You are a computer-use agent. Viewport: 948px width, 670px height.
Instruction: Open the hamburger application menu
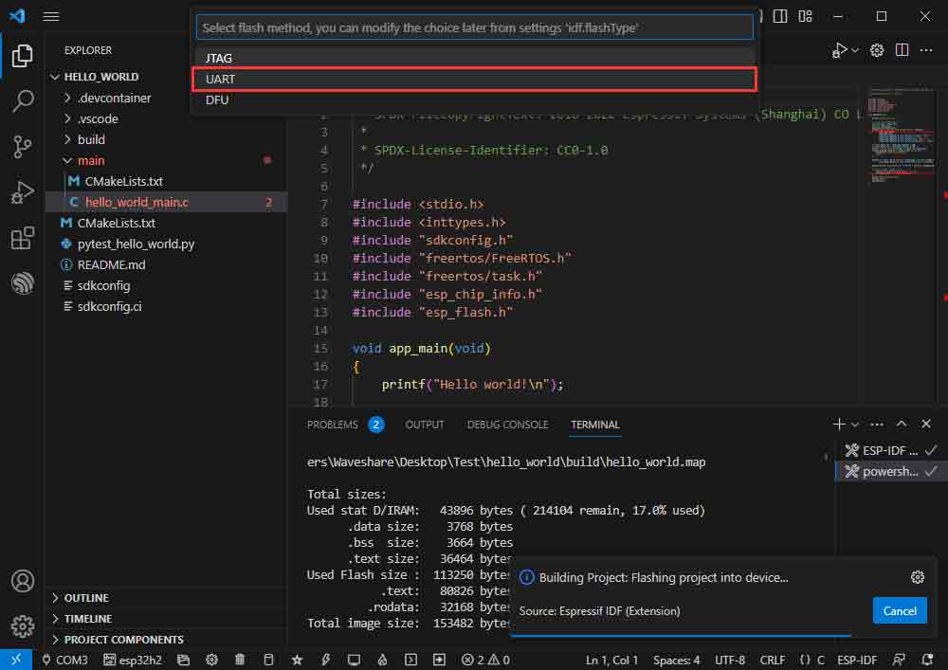pyautogui.click(x=51, y=16)
